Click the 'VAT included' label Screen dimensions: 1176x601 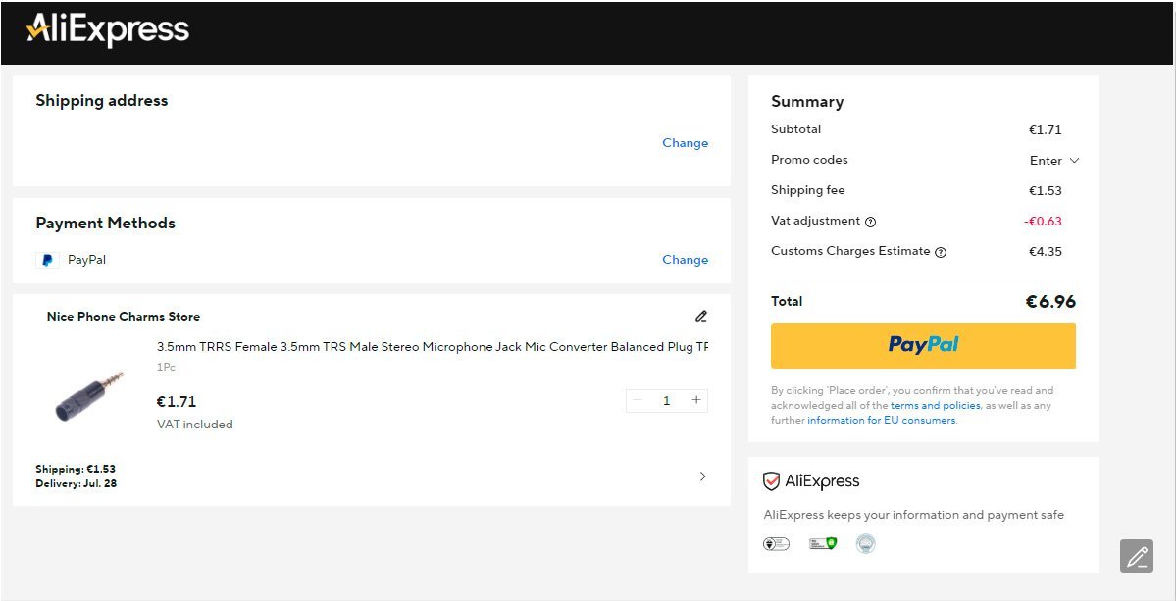(195, 425)
